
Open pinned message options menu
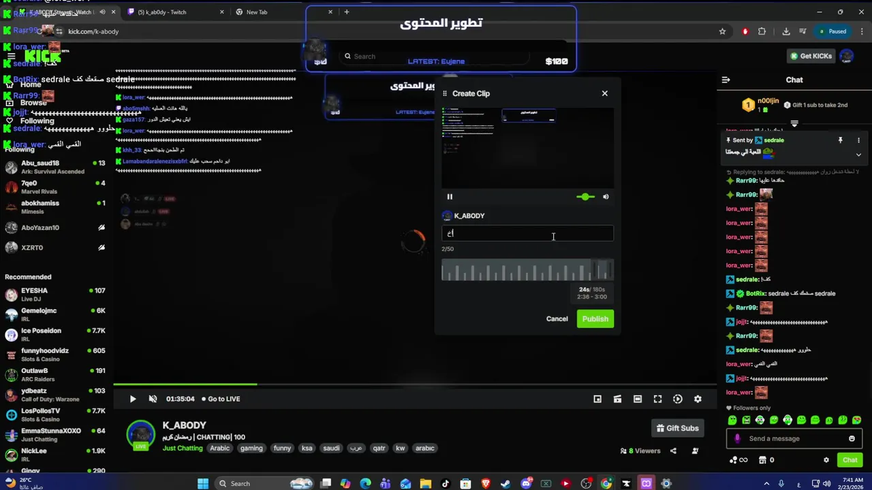[x=858, y=140]
